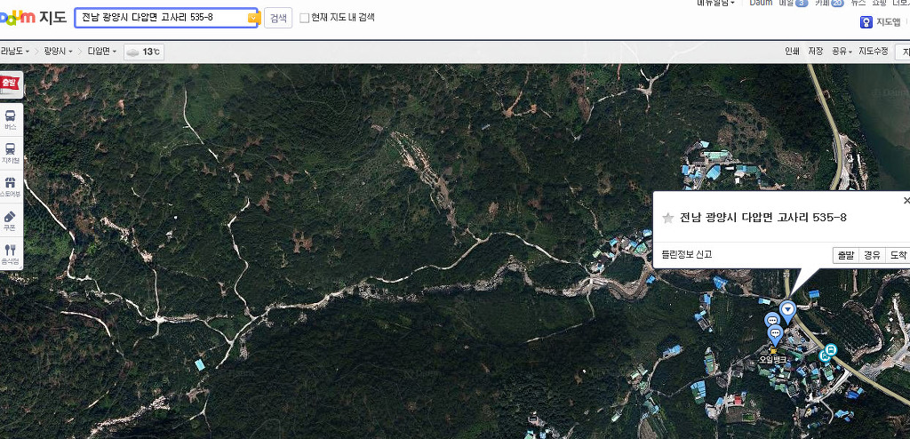
Task: Open the search history dropdown arrow in the search box
Action: [x=252, y=18]
